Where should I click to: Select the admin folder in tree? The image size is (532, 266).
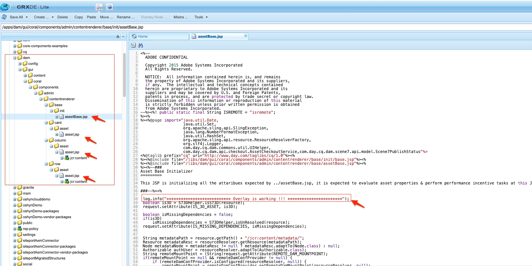pyautogui.click(x=49, y=93)
